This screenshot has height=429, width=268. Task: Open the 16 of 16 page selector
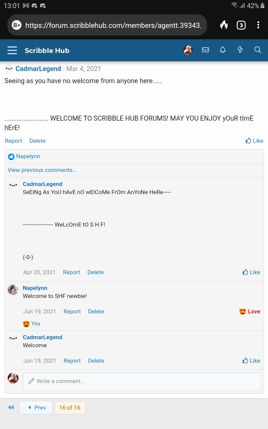tap(70, 408)
